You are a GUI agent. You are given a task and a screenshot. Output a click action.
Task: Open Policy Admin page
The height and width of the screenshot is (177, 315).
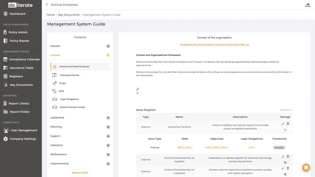point(18,32)
